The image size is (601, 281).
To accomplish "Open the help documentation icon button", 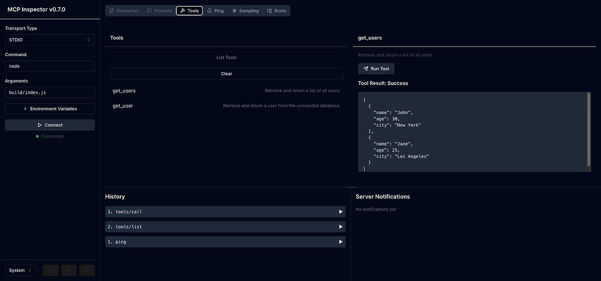I will point(51,270).
